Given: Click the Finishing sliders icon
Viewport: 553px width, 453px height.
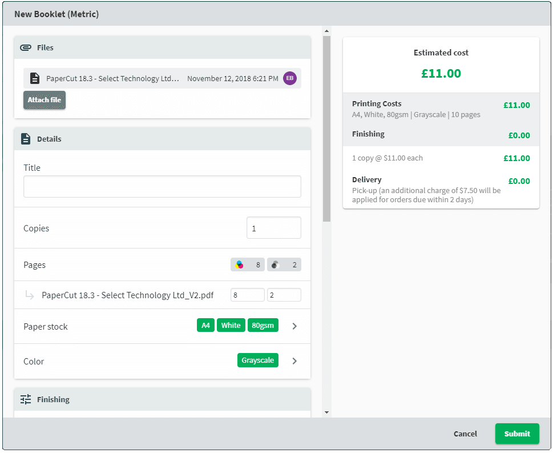Looking at the screenshot, I should (x=25, y=399).
